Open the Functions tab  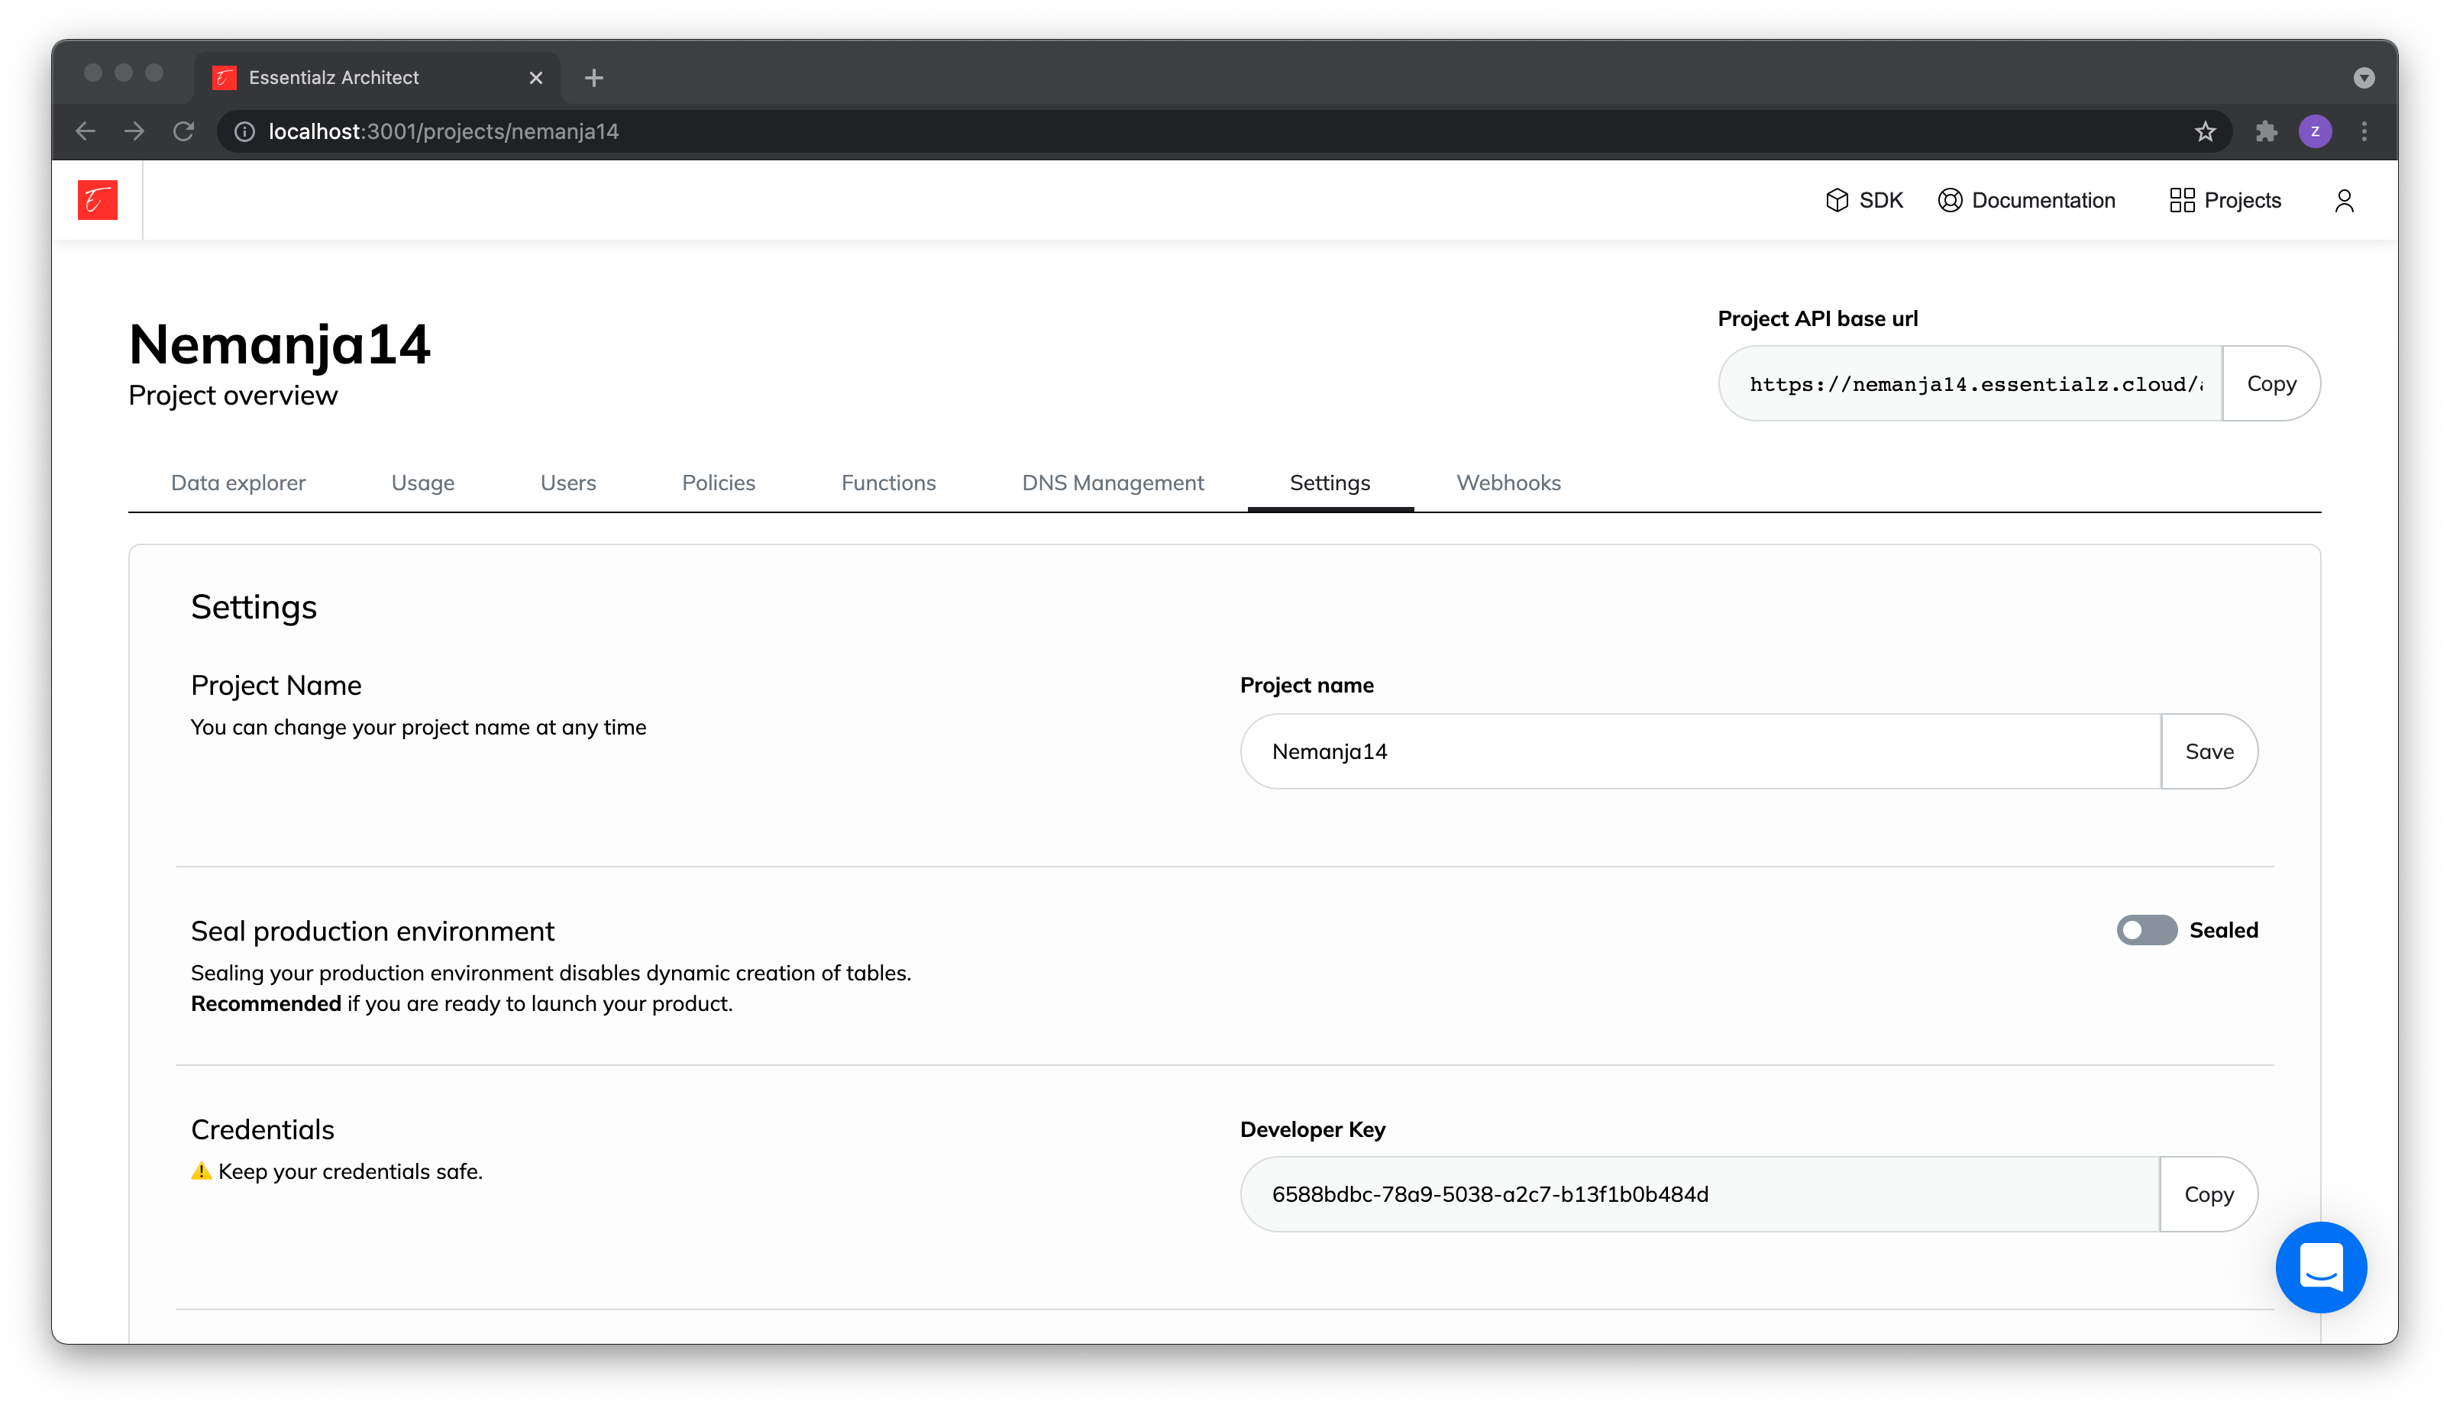point(888,483)
